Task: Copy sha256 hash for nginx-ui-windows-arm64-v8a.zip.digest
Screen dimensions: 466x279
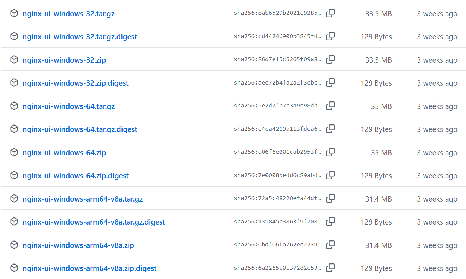Action: (x=330, y=268)
